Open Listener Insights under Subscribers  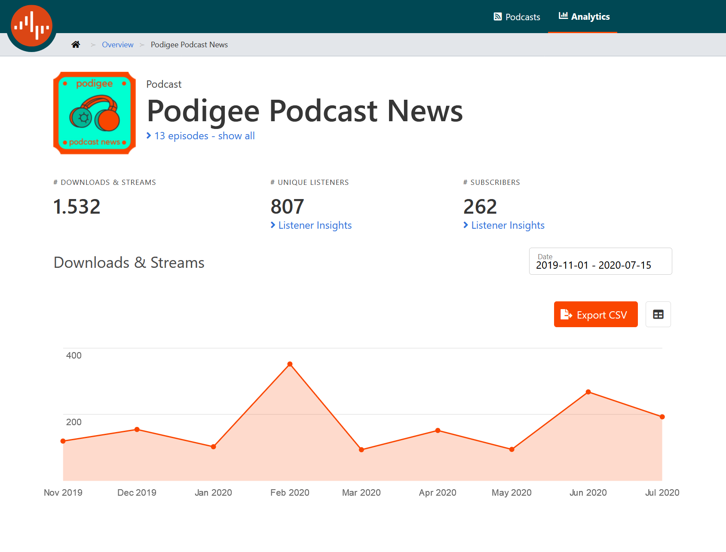(504, 225)
